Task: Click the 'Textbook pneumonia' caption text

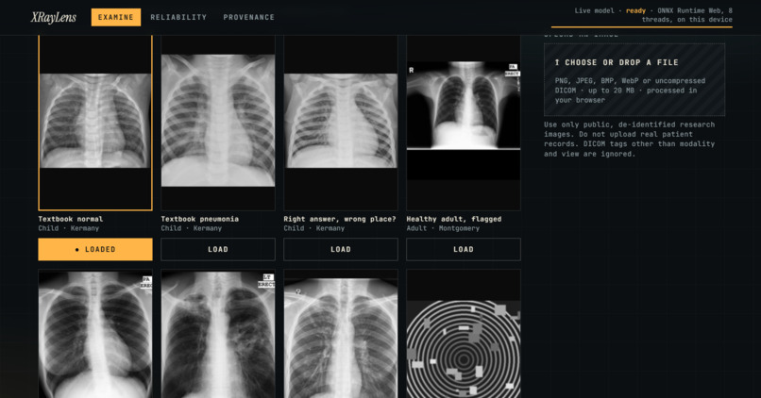Action: click(x=199, y=219)
